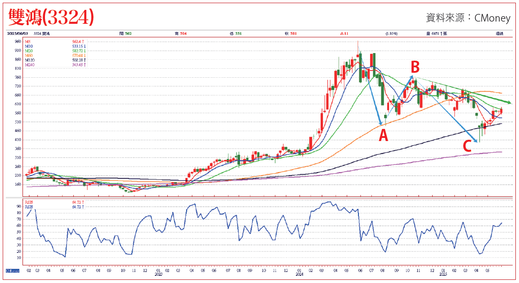Click the red letter A marker

(383, 135)
